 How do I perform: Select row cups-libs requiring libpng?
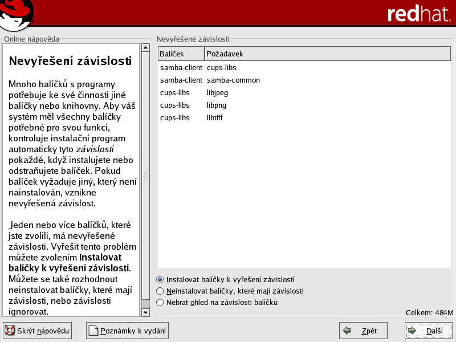(x=304, y=105)
